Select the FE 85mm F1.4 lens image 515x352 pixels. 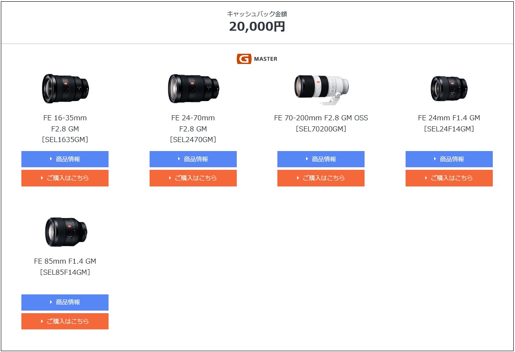click(66, 232)
